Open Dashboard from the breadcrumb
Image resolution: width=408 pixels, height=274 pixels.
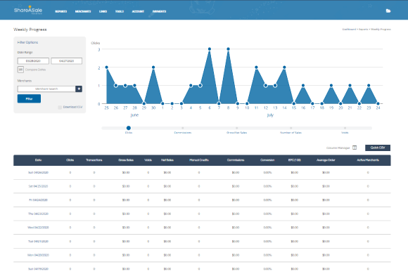[x=349, y=30]
